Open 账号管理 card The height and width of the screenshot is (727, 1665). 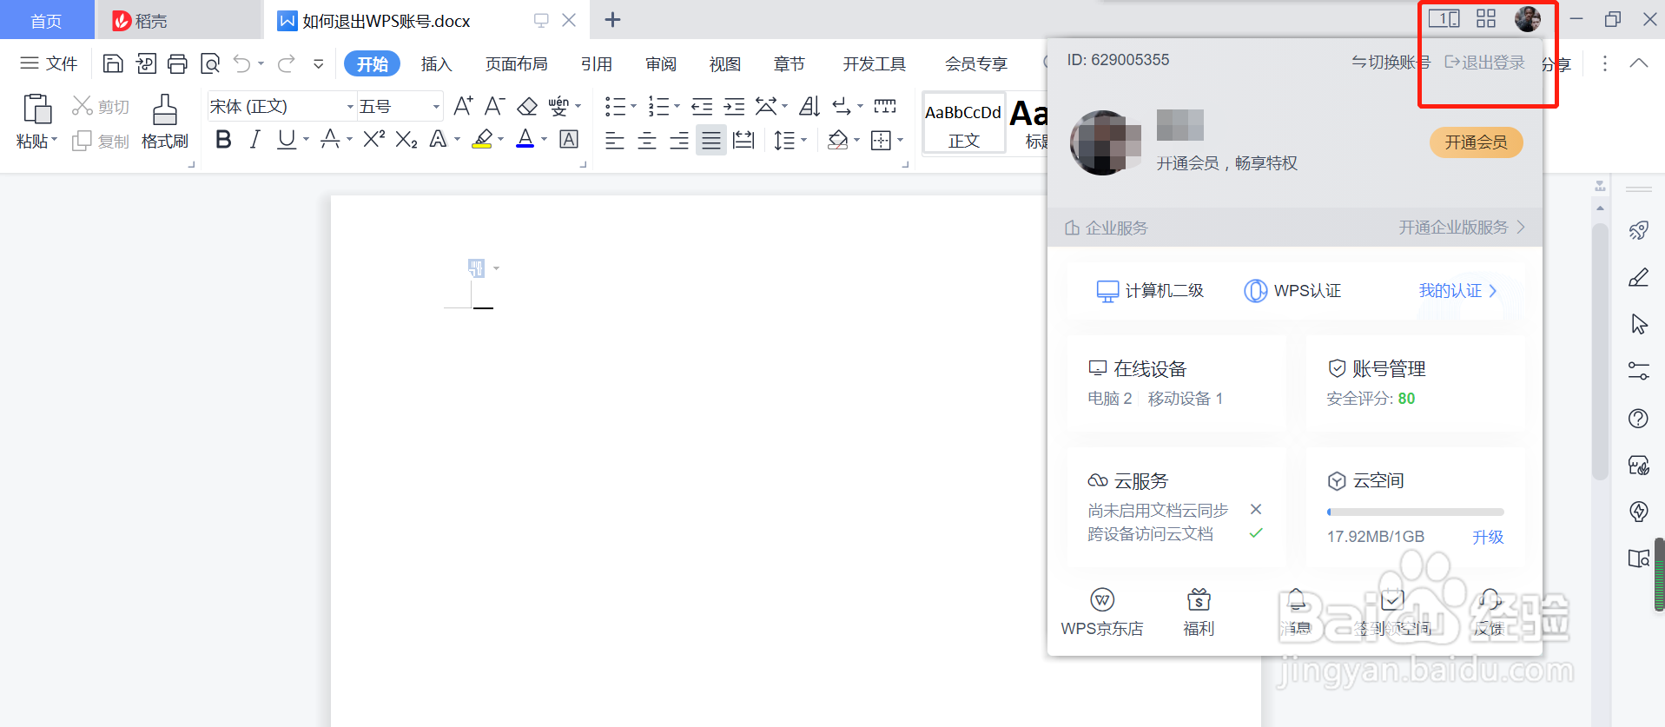[x=1416, y=382]
